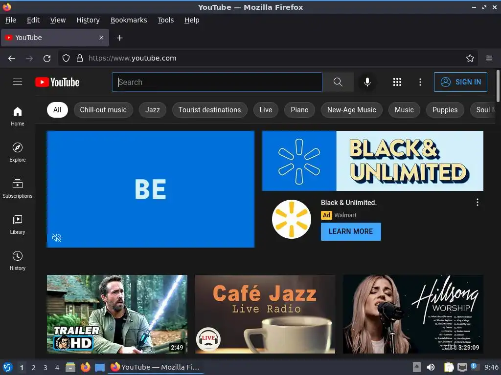Open the tracking protection shield icon
The image size is (501, 375).
66,58
